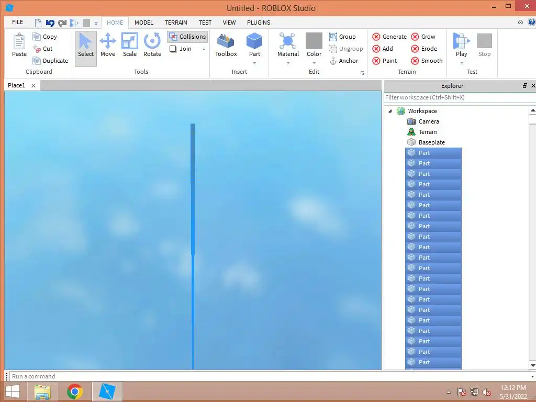The width and height of the screenshot is (536, 402).
Task: Click the Stop test button
Action: [x=484, y=45]
